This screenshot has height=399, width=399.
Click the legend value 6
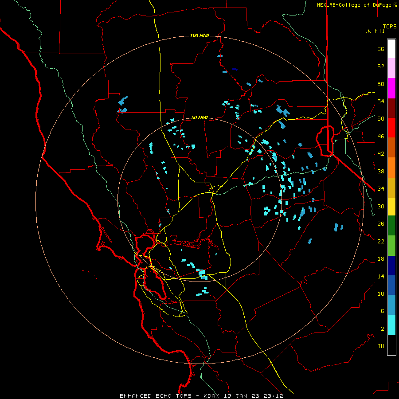coord(383,311)
